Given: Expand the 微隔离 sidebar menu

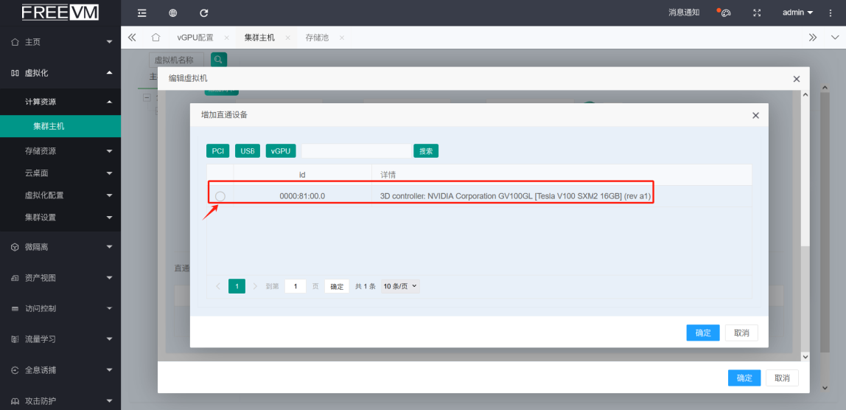Looking at the screenshot, I should pos(60,247).
